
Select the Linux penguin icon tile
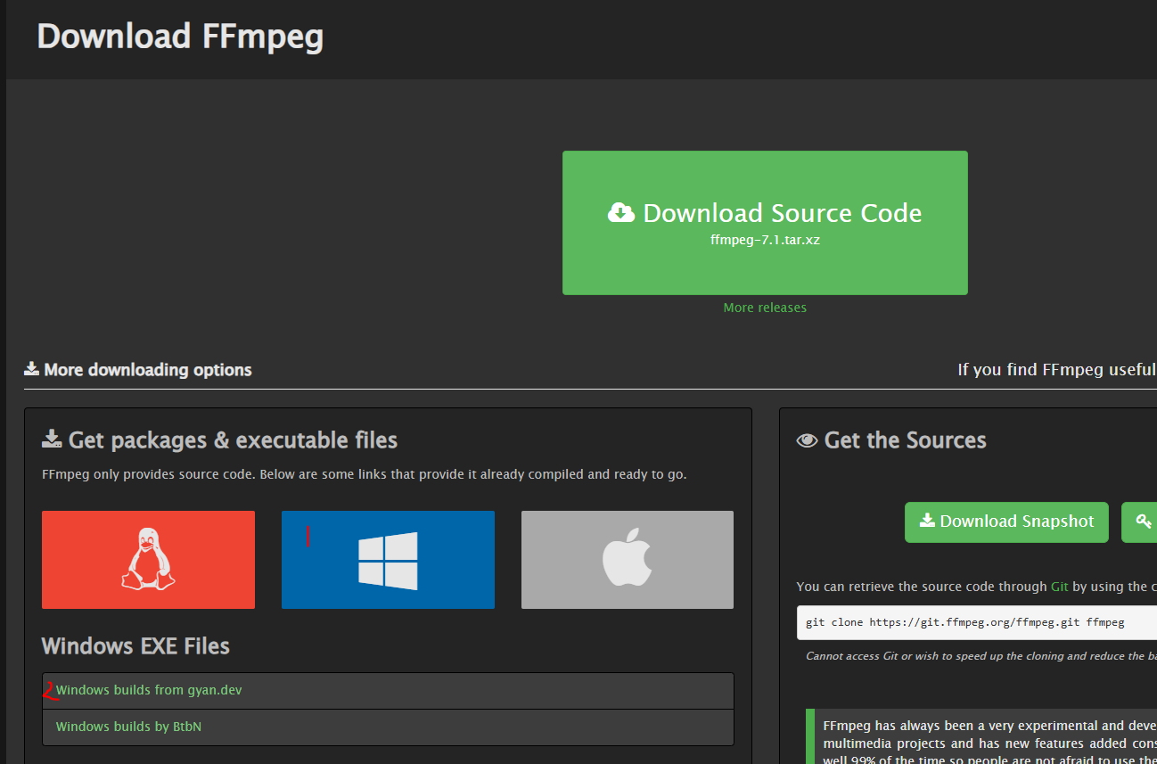tap(148, 560)
